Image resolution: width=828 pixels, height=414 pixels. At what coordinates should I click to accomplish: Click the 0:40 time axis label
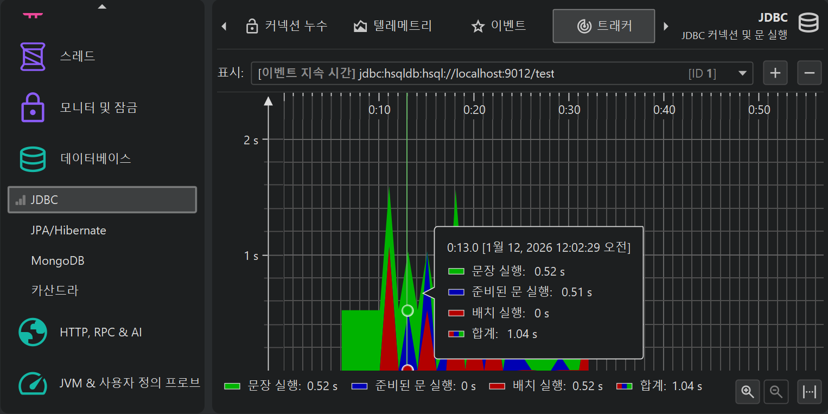coord(664,110)
